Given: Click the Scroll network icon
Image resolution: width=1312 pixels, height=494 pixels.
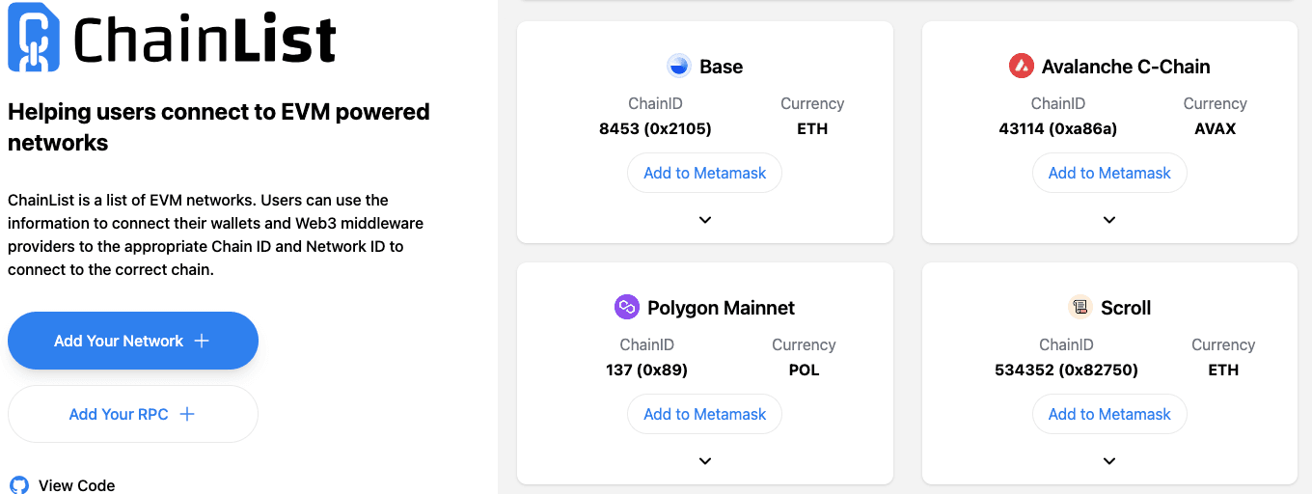Looking at the screenshot, I should [x=1080, y=308].
